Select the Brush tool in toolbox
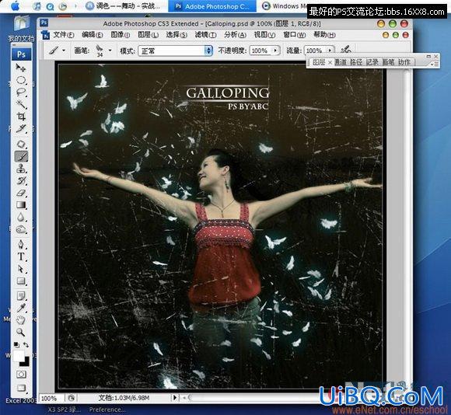Screen dimensions: 451x415 21,156
